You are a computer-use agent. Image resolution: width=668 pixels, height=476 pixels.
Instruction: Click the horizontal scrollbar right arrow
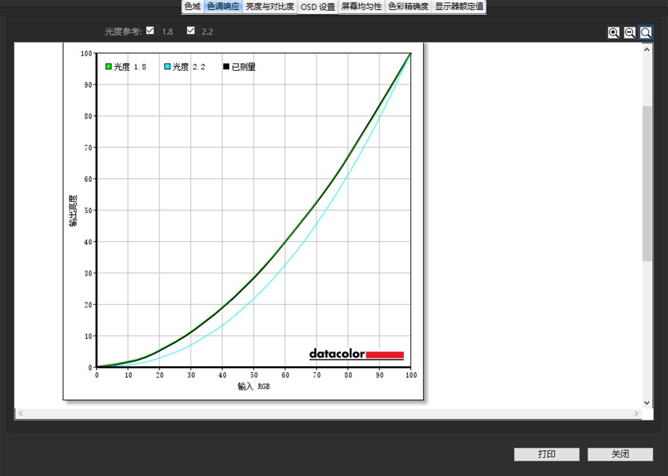click(636, 413)
